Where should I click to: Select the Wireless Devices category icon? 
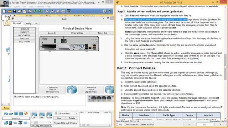coord(21,114)
